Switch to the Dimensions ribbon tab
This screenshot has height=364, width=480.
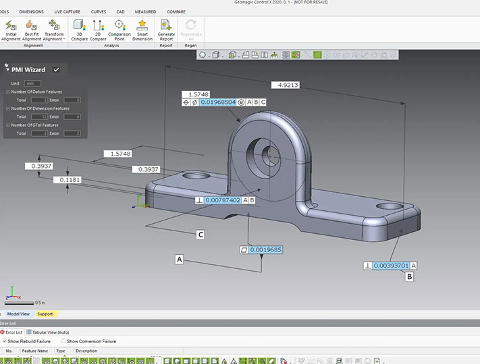31,11
